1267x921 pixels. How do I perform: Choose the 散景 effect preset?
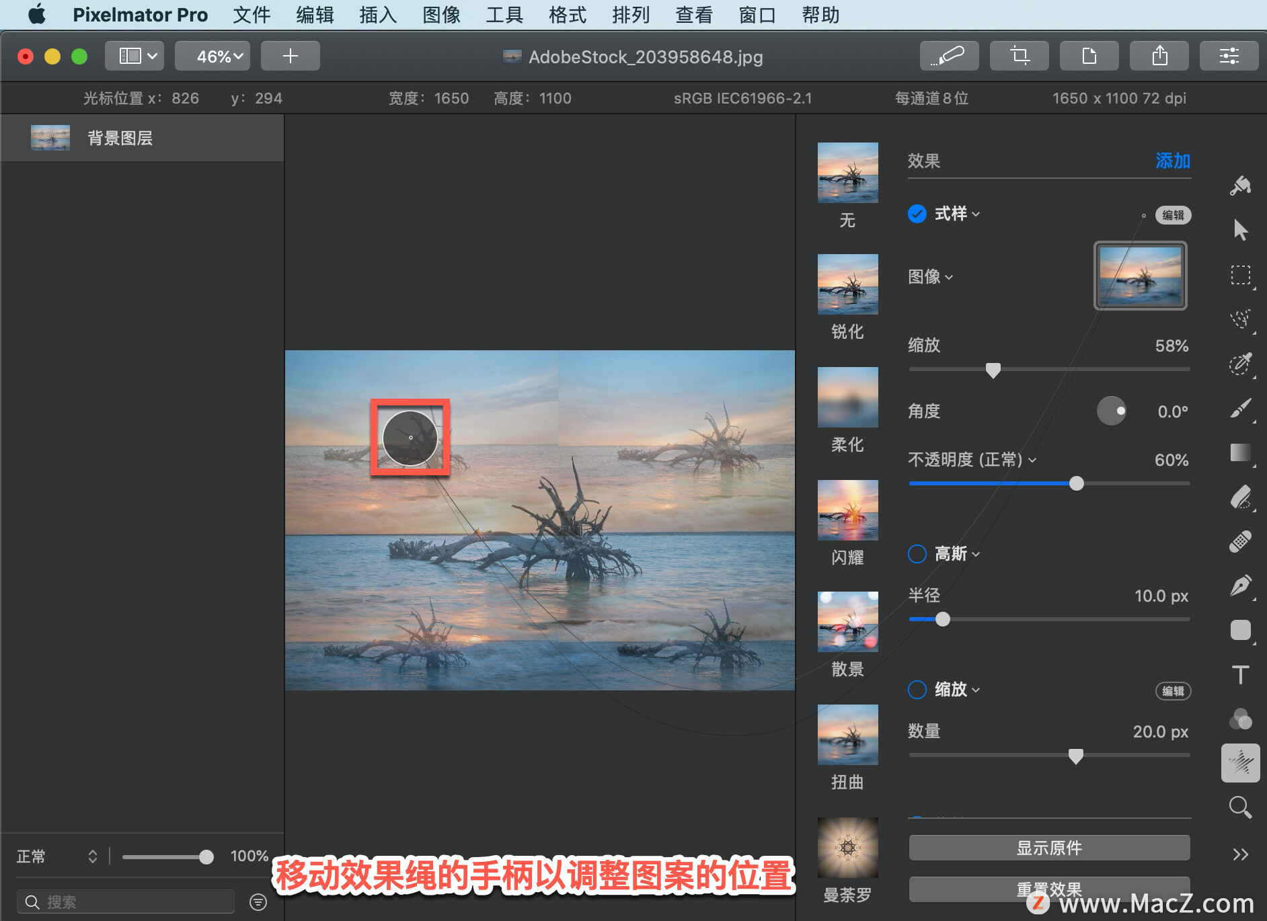(847, 634)
